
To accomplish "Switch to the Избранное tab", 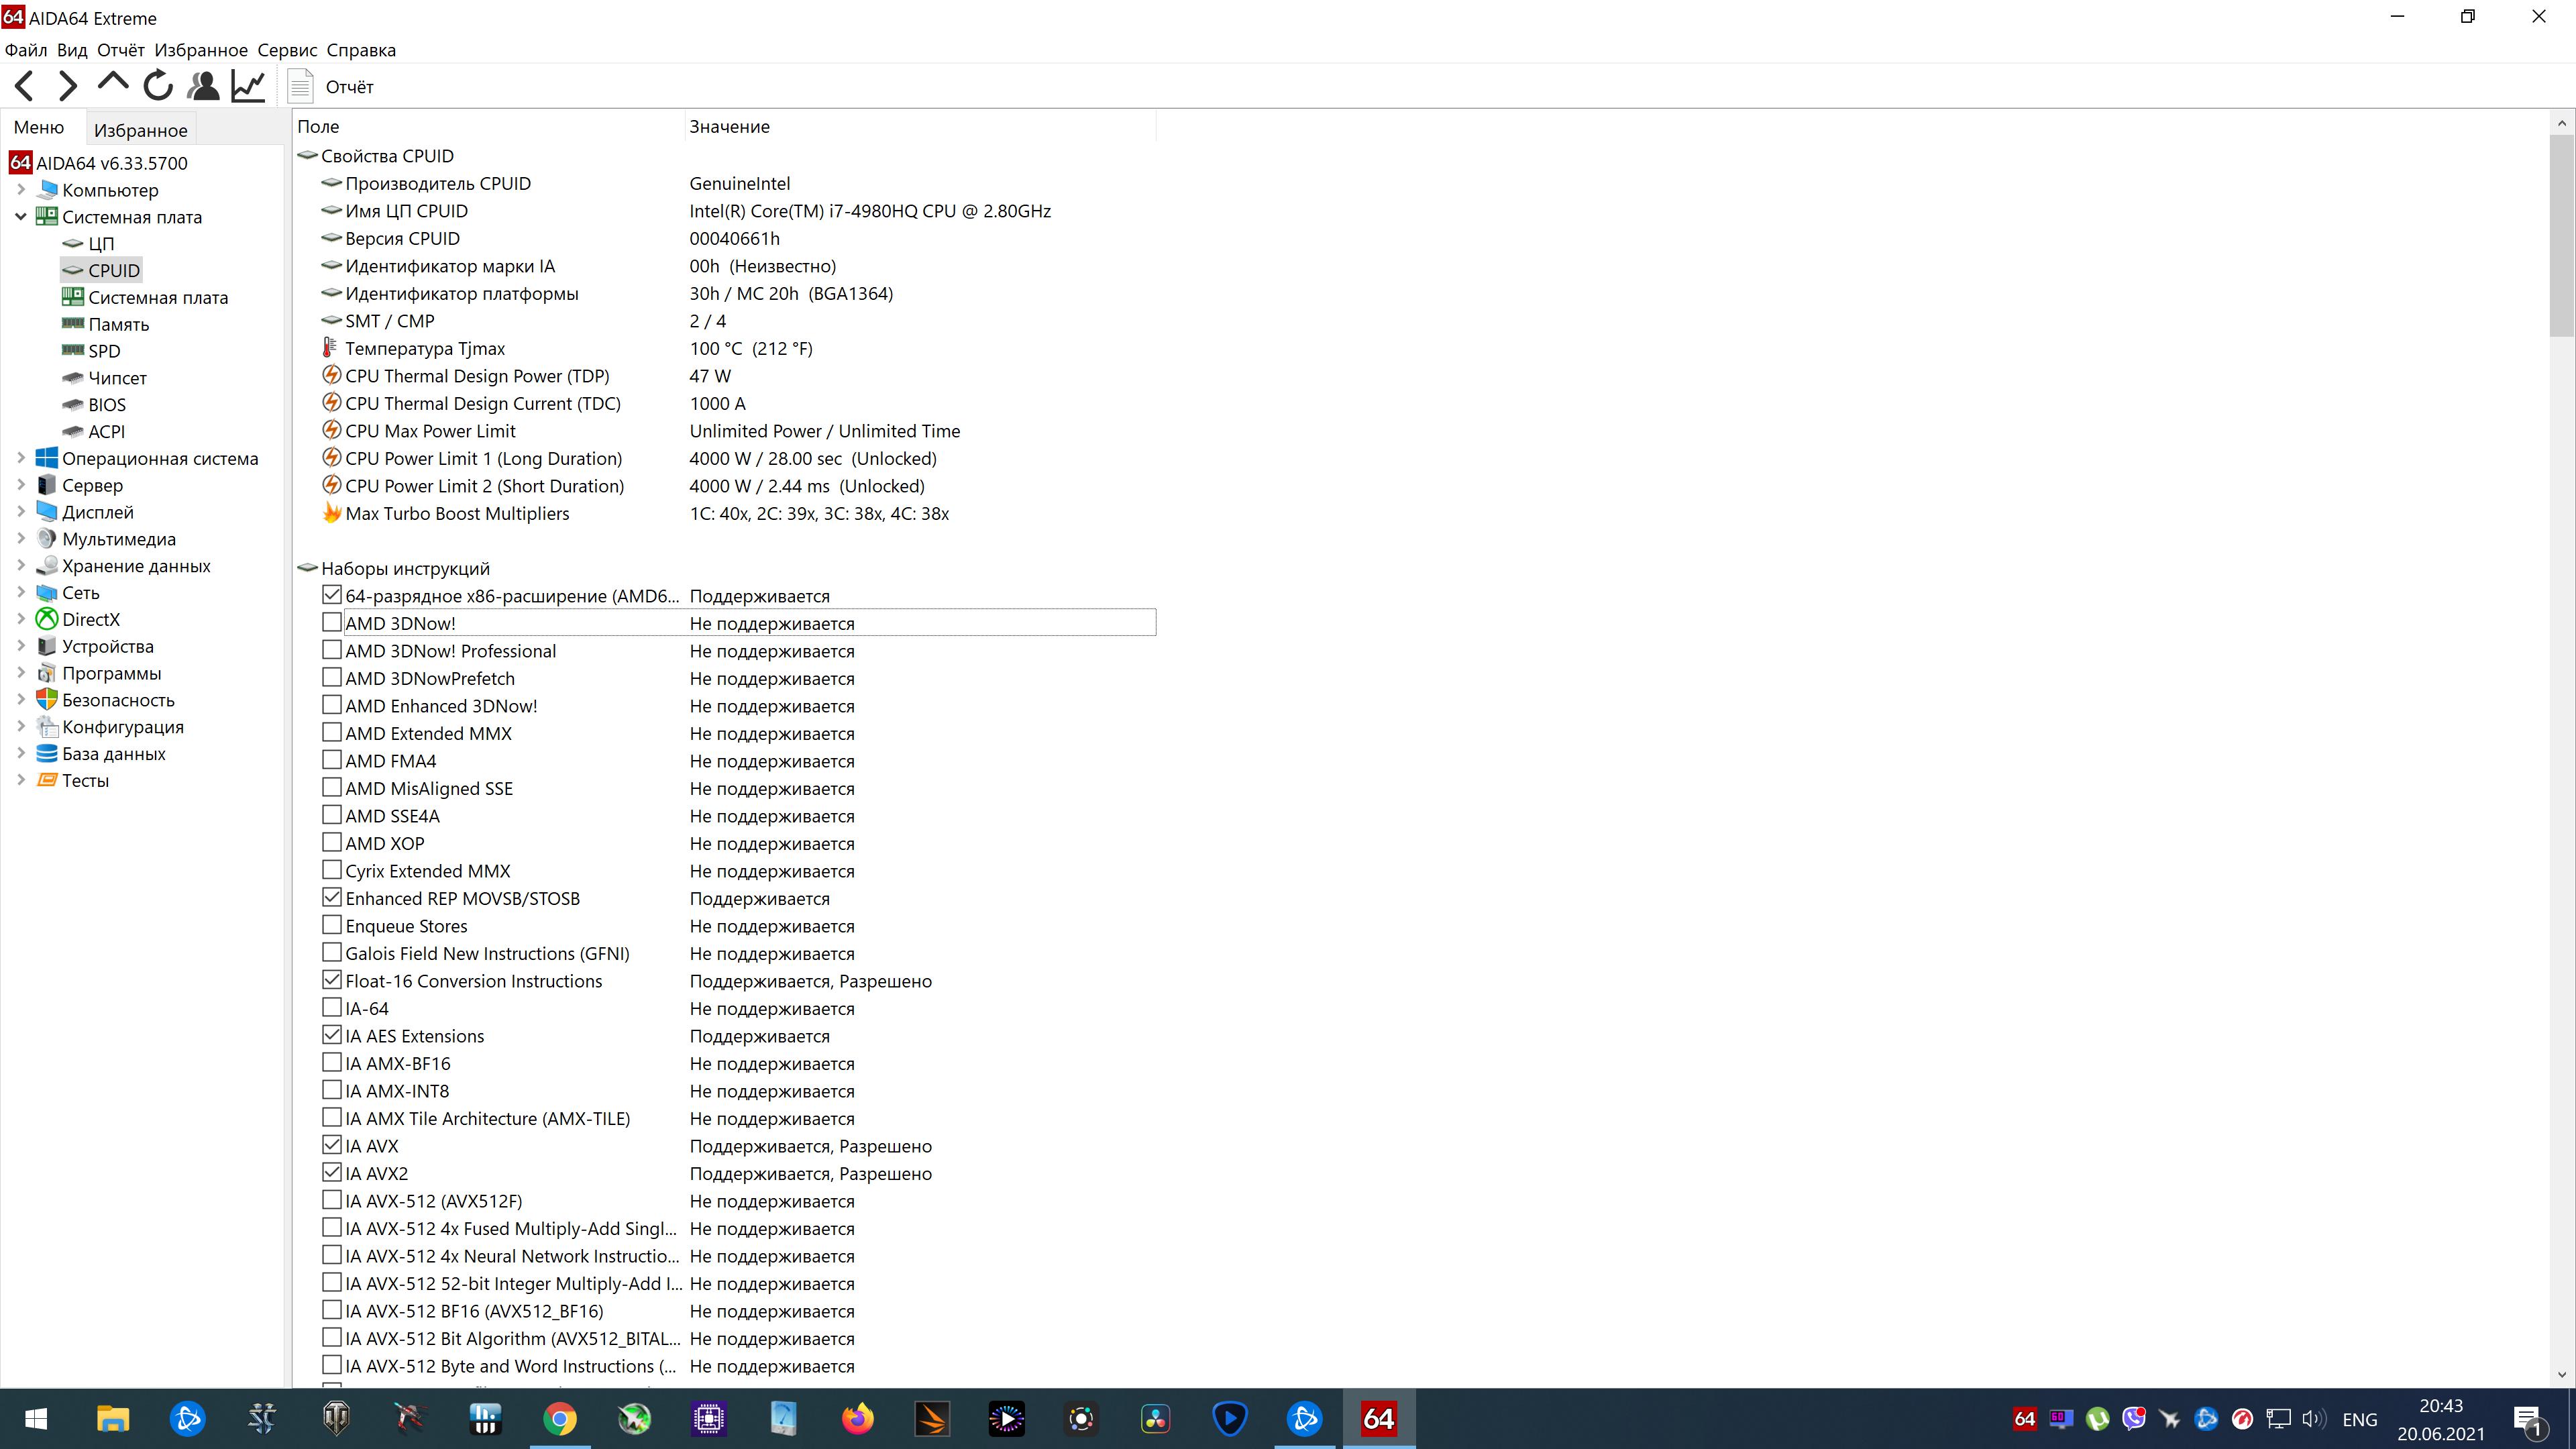I will [140, 130].
